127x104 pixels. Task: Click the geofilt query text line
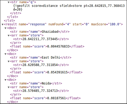69,6
